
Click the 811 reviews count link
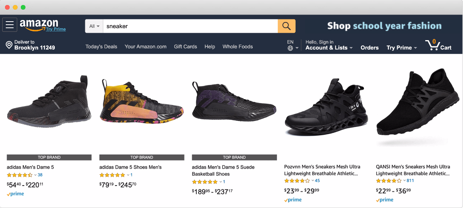coord(410,181)
